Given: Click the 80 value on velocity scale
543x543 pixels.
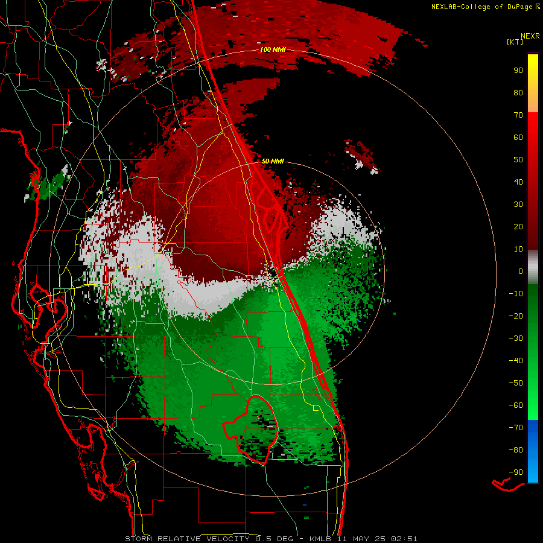Looking at the screenshot, I should (x=518, y=92).
